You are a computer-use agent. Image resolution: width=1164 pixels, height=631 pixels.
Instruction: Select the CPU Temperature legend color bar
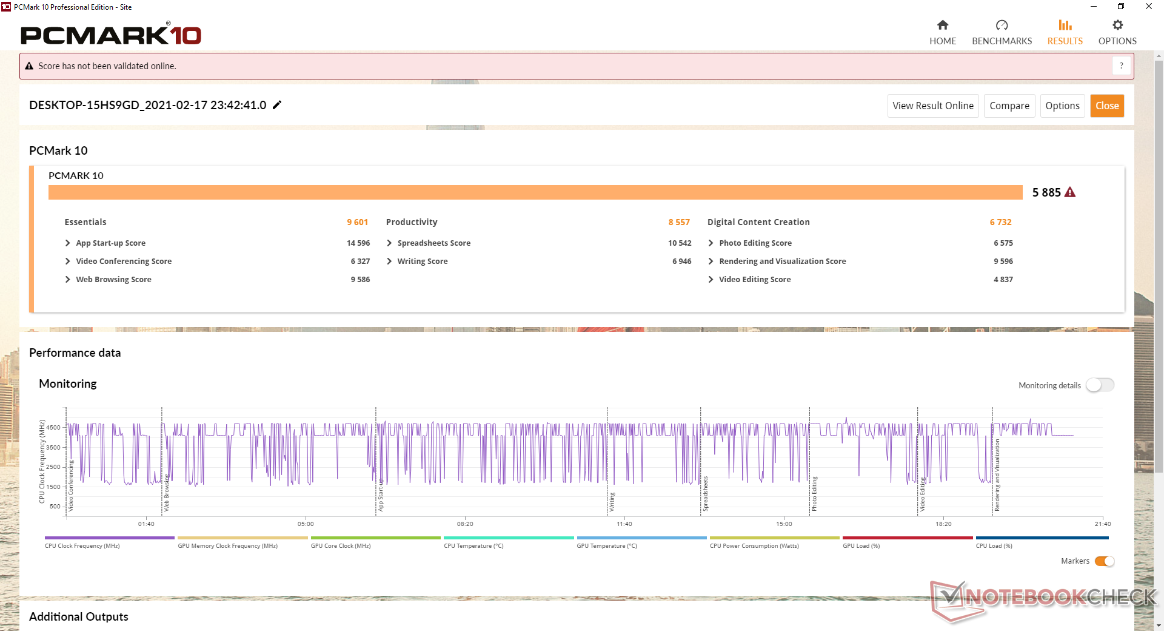pos(508,538)
